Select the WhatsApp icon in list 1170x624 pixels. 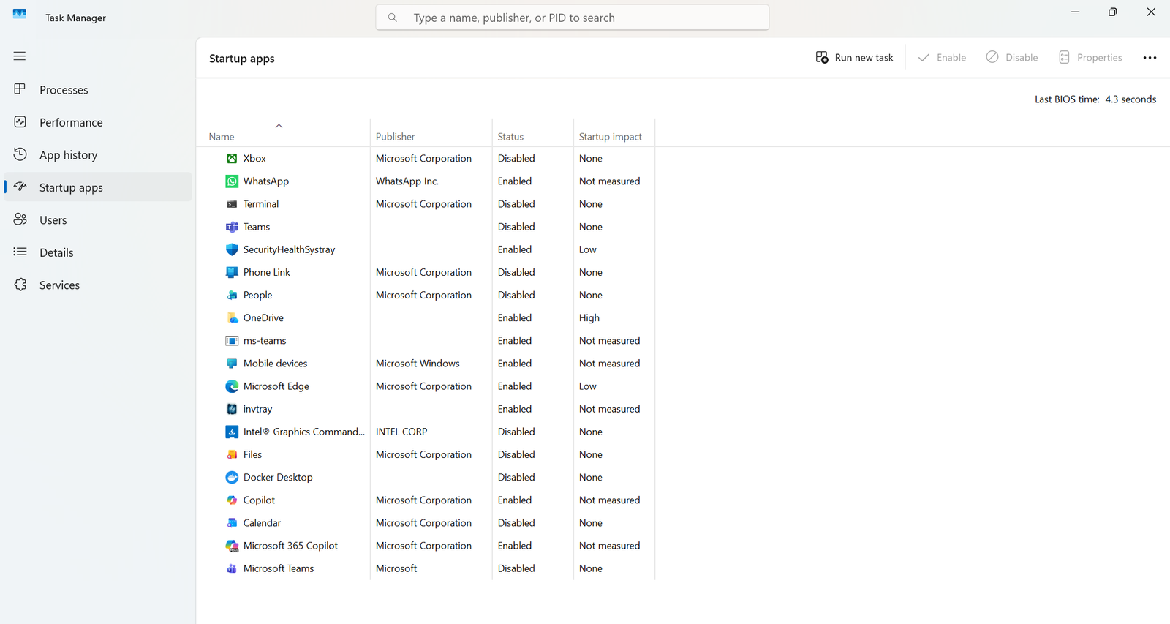232,181
